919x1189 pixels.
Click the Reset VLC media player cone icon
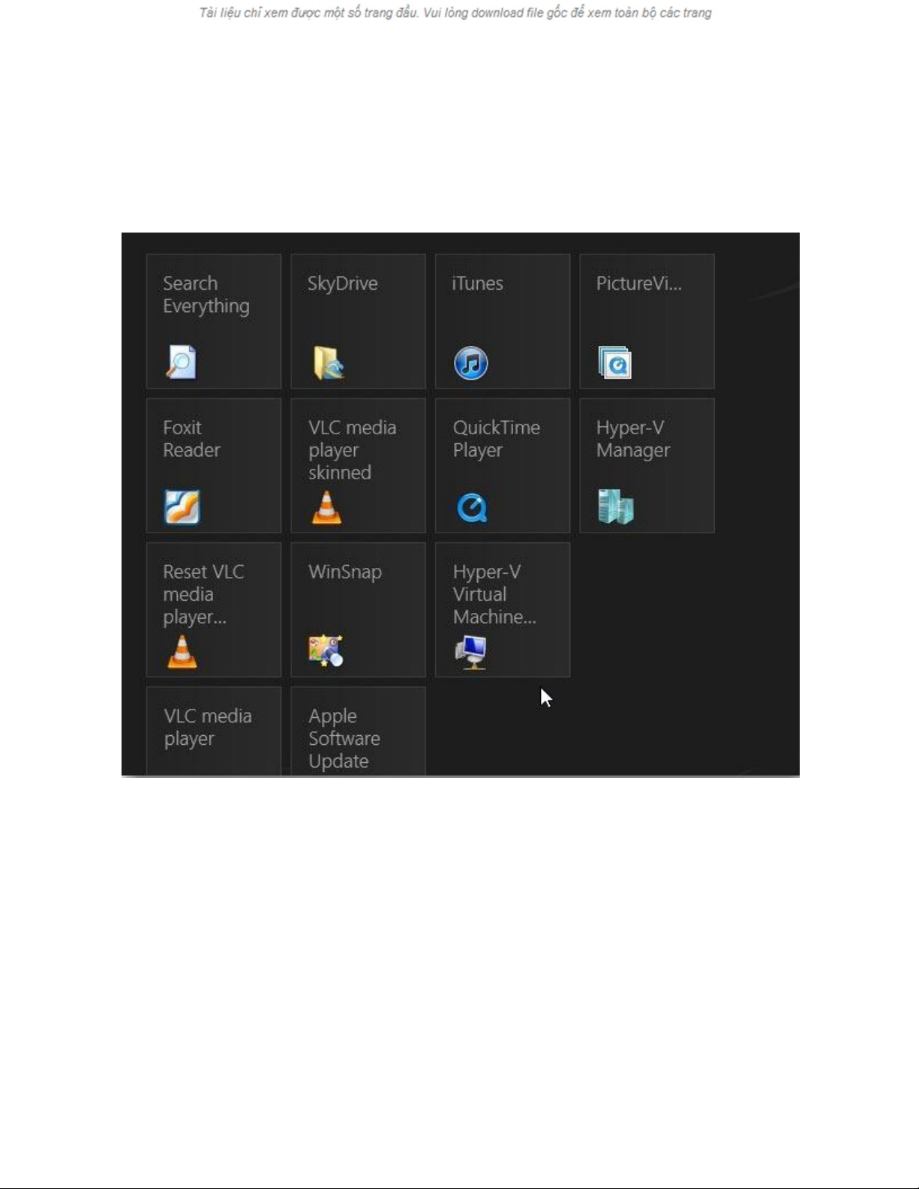[x=182, y=651]
